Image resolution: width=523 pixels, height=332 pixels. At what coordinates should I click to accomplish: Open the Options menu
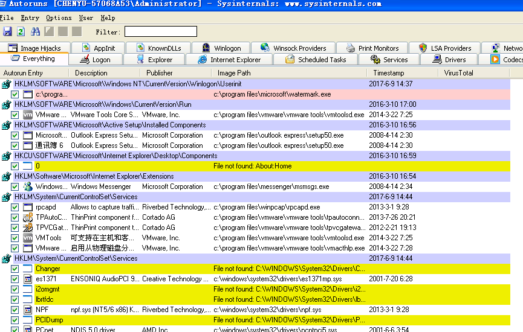click(59, 18)
